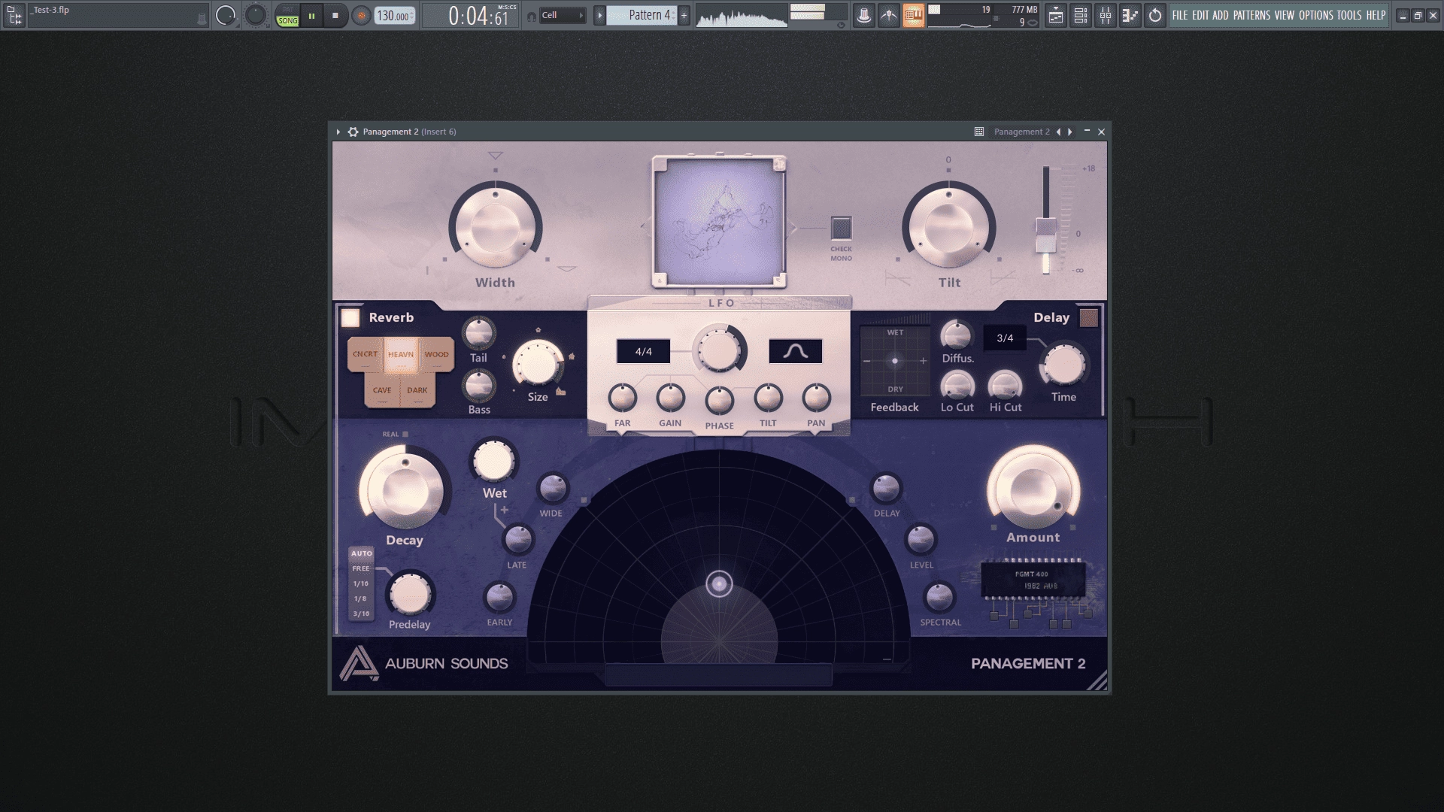The height and width of the screenshot is (812, 1444).
Task: Open the PATTERNS menu
Action: click(1251, 15)
